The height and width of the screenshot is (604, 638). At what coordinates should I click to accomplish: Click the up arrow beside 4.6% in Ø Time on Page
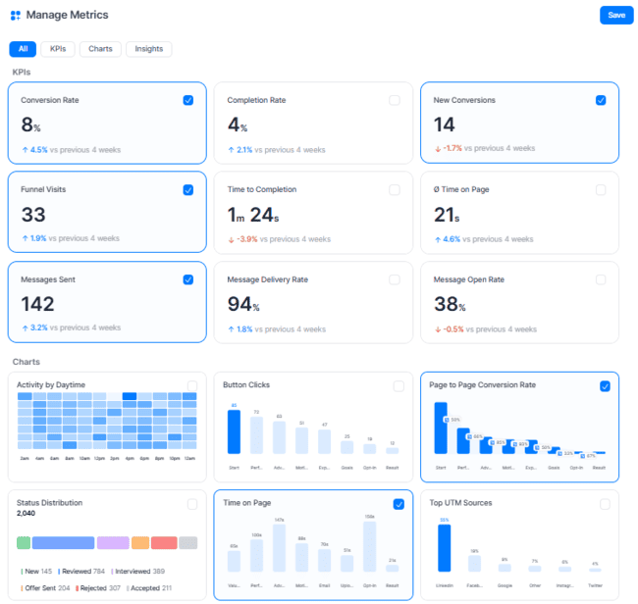(x=438, y=240)
